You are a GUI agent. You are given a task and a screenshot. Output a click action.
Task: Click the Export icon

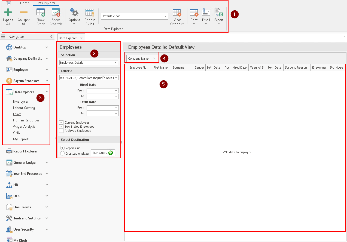point(219,13)
